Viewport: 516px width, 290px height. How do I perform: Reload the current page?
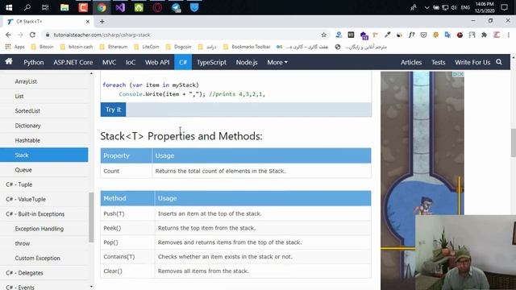[32, 35]
